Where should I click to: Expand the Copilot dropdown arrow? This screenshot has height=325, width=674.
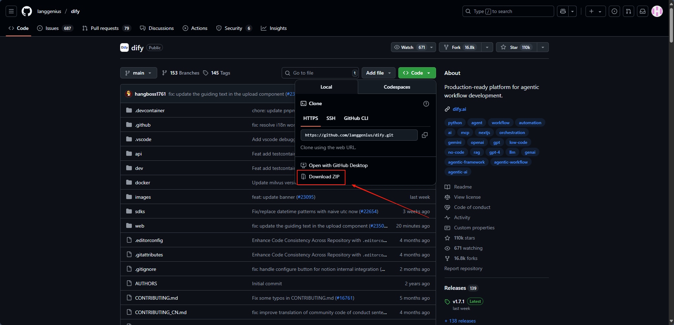pyautogui.click(x=572, y=11)
